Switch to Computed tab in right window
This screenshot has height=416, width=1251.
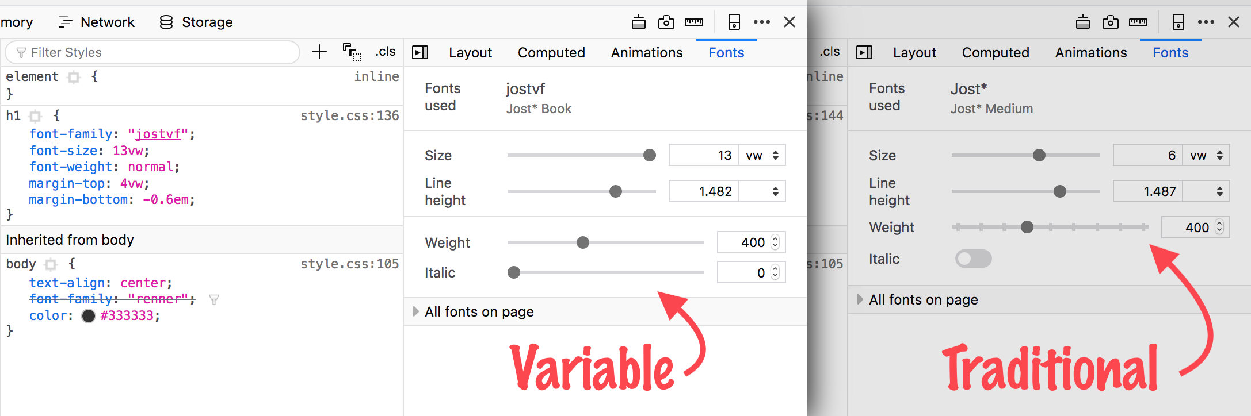coord(996,53)
